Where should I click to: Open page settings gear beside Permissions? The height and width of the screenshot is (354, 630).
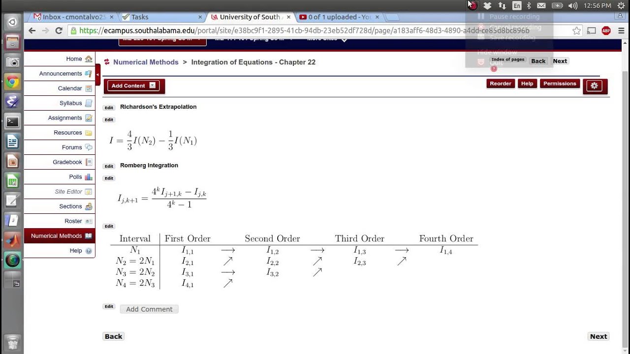point(595,86)
